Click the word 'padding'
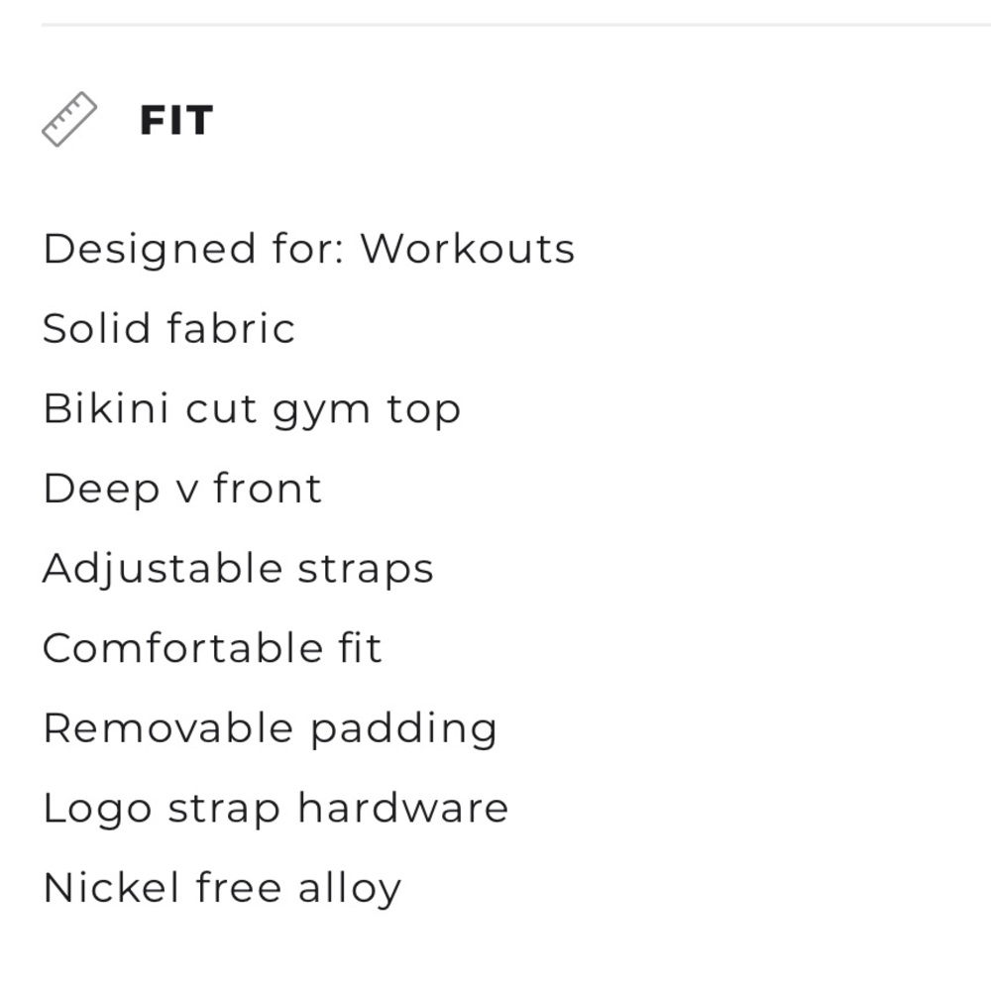The width and height of the screenshot is (991, 991). [x=404, y=730]
